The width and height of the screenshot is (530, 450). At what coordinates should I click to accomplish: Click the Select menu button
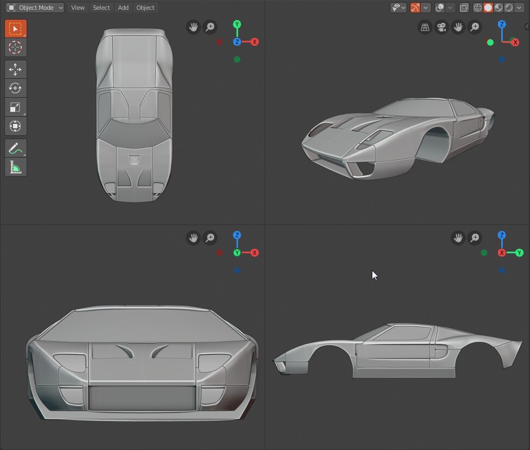(101, 8)
